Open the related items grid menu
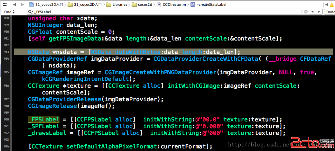Screen dimensions: 335x151 click(x=5, y=4)
